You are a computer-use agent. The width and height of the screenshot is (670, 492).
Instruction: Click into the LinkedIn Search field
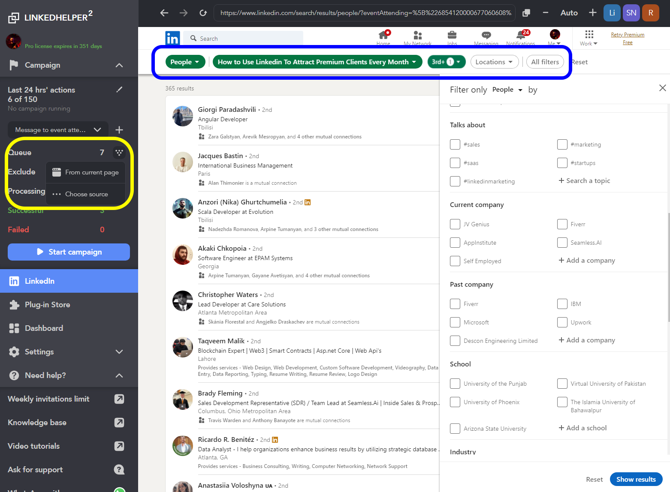[x=243, y=38]
